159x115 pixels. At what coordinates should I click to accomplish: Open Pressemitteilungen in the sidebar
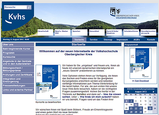tap(18, 85)
